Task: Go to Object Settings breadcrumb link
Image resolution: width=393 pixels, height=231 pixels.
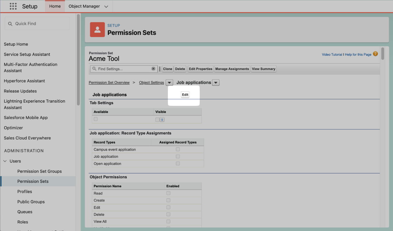Action: pos(152,83)
